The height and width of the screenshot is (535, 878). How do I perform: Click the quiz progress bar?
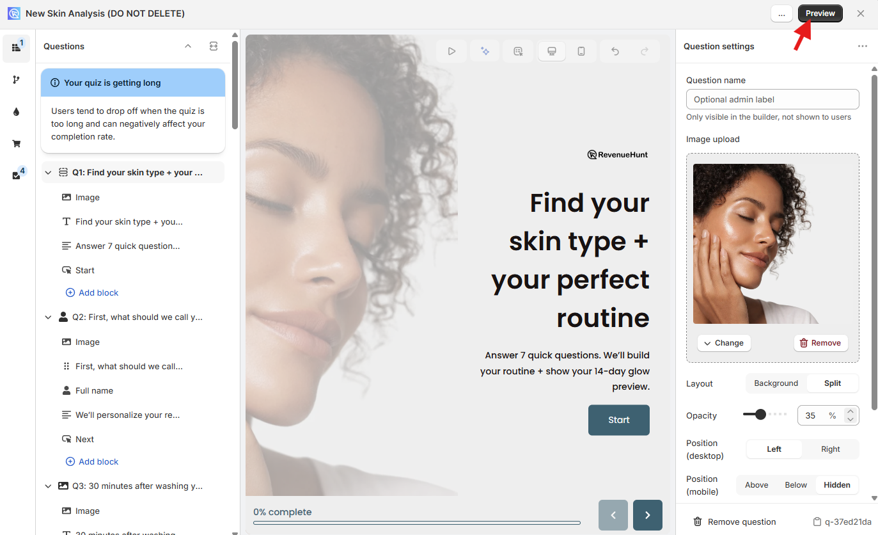(417, 523)
